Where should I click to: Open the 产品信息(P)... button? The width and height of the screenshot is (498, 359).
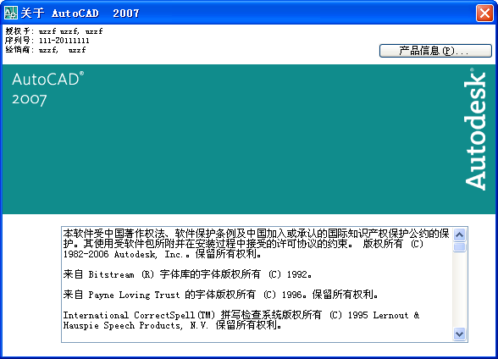[x=435, y=51]
